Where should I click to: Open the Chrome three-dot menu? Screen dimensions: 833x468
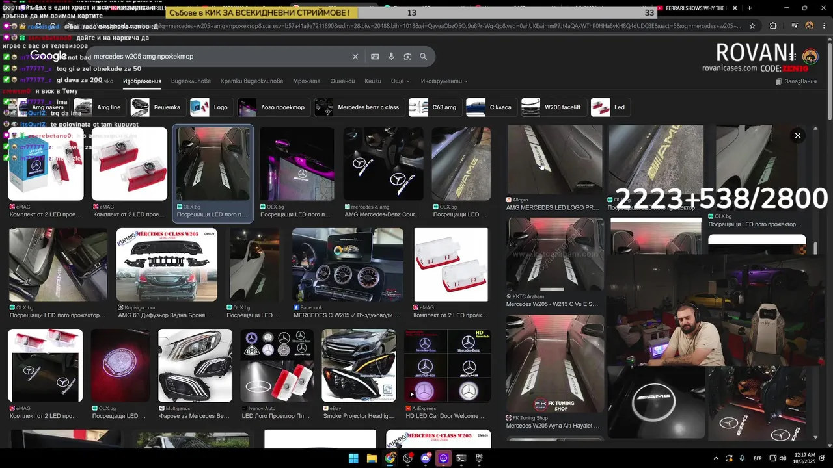[824, 26]
